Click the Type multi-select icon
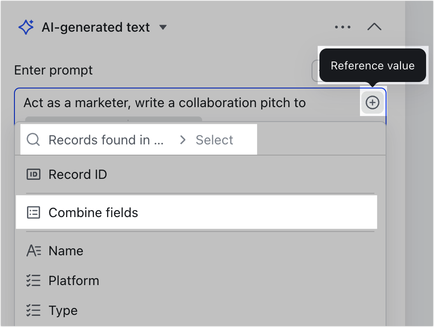Viewport: 434px width, 327px height. point(34,310)
